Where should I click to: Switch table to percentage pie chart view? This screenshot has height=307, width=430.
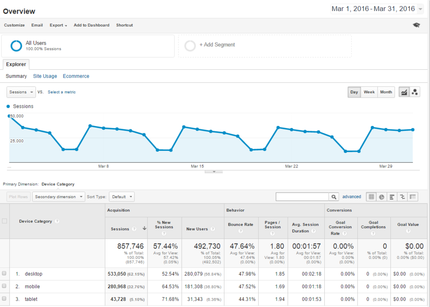381,196
